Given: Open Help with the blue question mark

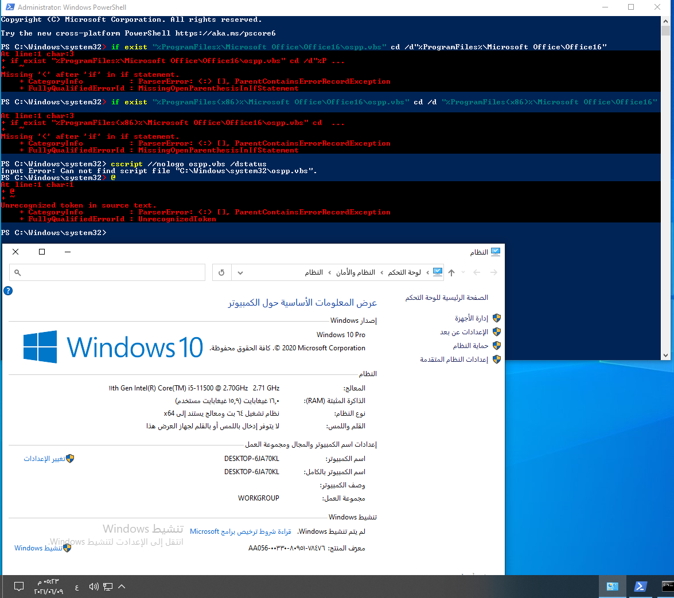Looking at the screenshot, I should 8,291.
